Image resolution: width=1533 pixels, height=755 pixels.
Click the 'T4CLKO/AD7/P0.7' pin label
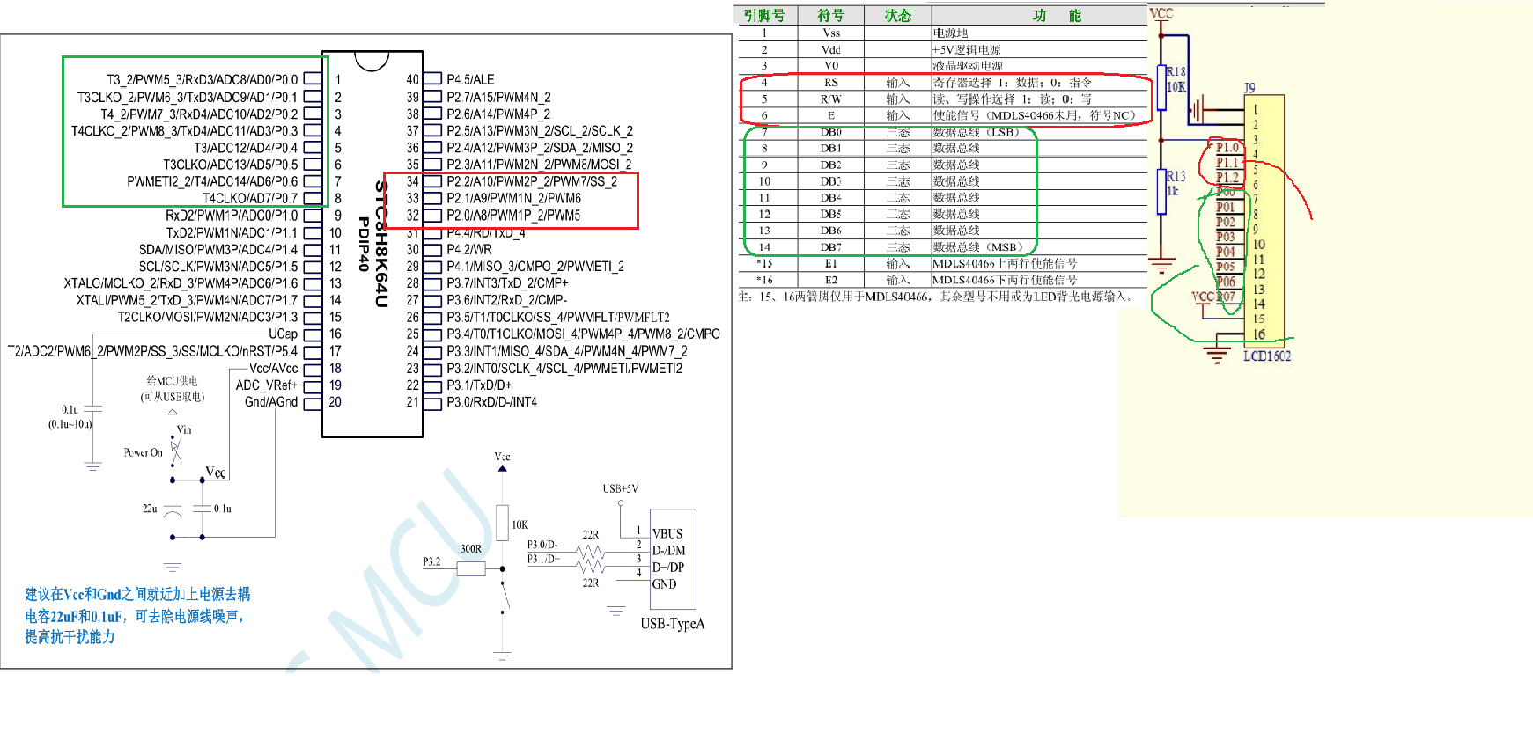click(250, 198)
